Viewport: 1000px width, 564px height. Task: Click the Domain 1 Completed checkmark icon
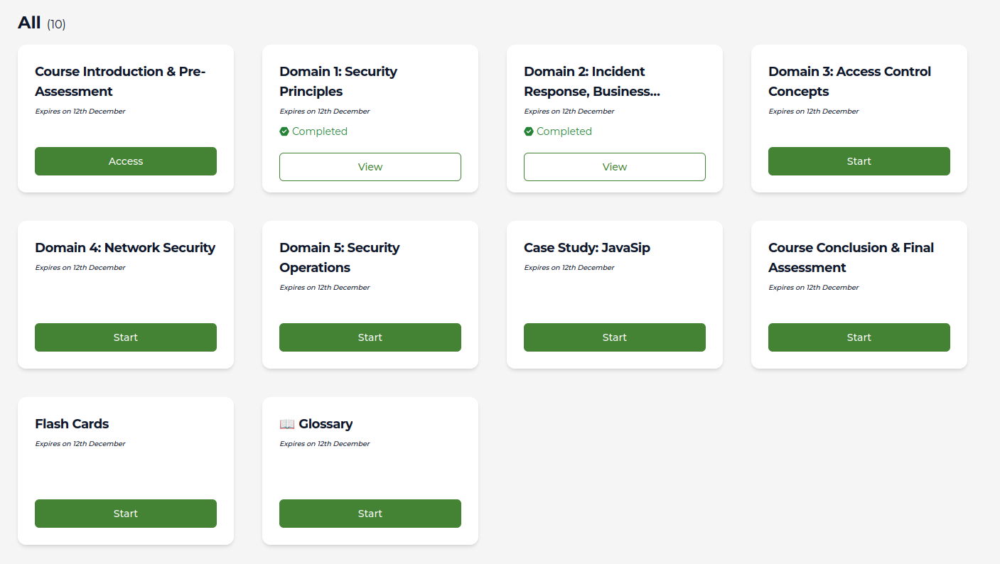pos(284,131)
